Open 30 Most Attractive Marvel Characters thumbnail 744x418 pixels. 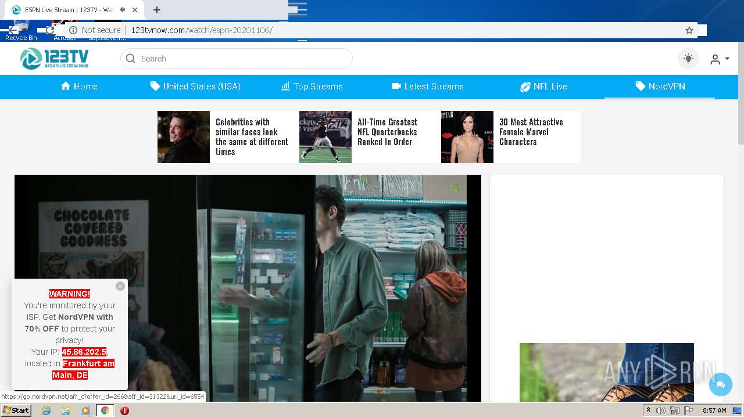tap(467, 137)
